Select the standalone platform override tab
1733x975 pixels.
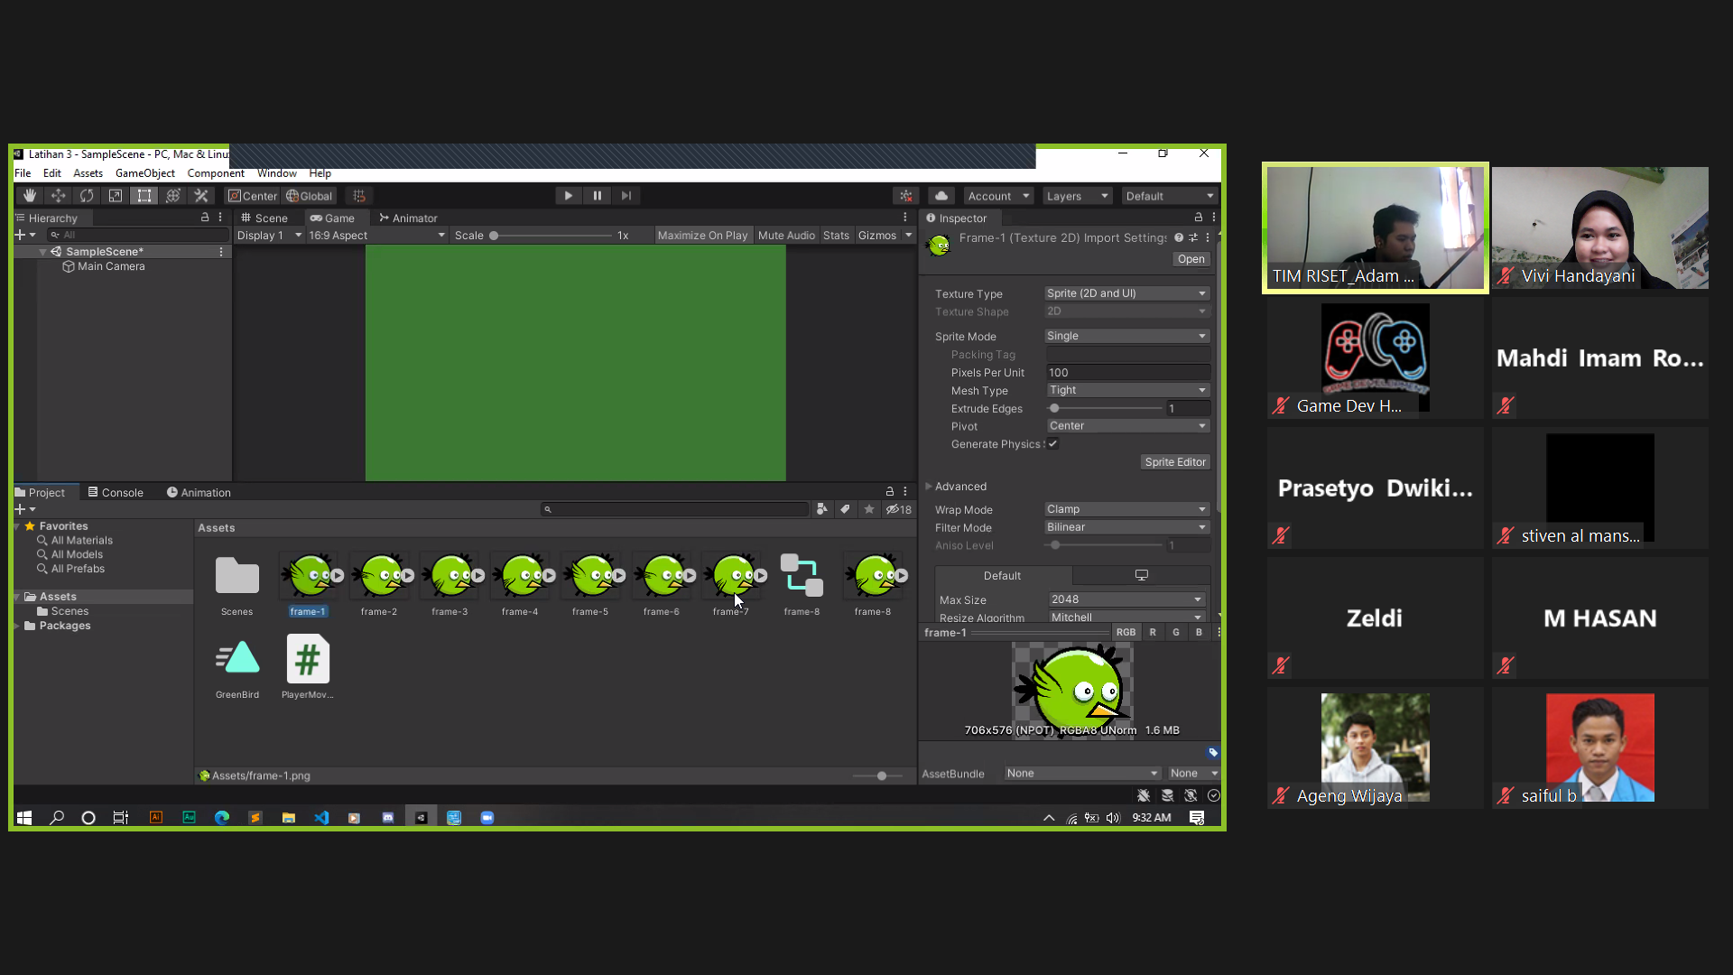coord(1141,575)
